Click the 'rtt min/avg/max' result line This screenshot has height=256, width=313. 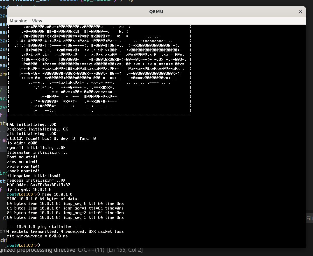[37, 236]
